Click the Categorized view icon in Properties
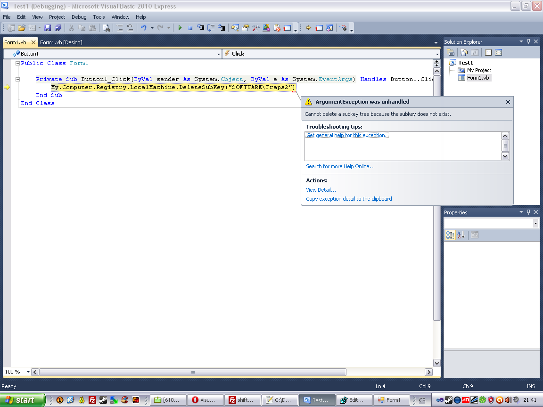Viewport: 543px width, 407px height. pyautogui.click(x=450, y=236)
